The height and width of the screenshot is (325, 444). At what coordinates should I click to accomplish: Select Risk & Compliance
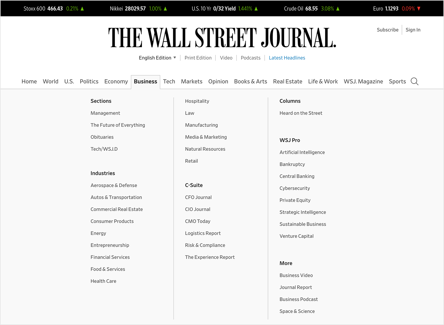[205, 245]
